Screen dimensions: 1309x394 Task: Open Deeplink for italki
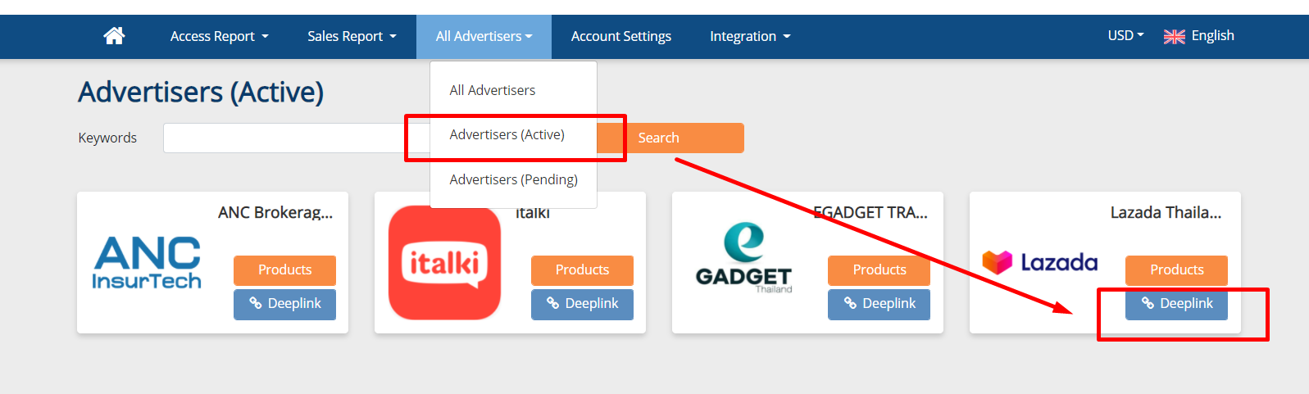pyautogui.click(x=582, y=304)
